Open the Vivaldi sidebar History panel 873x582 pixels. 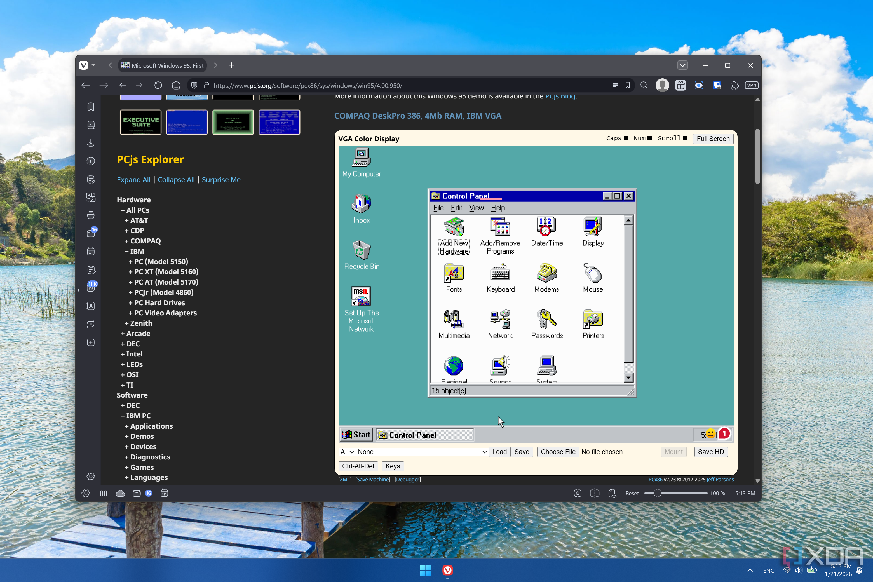[x=91, y=161]
